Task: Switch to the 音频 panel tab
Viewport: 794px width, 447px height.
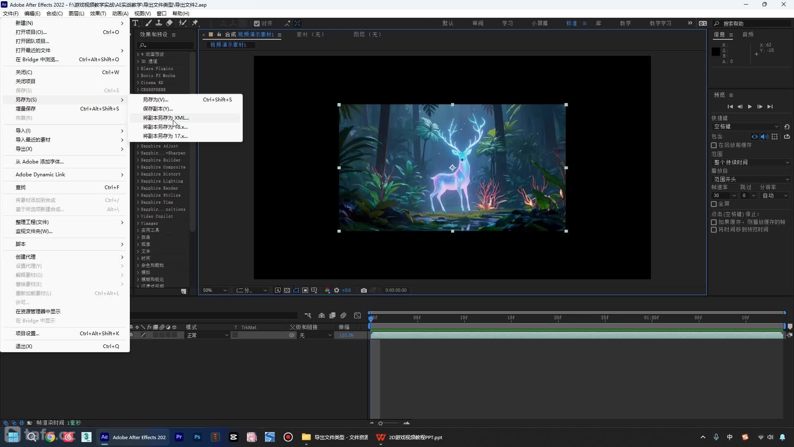Action: click(748, 35)
